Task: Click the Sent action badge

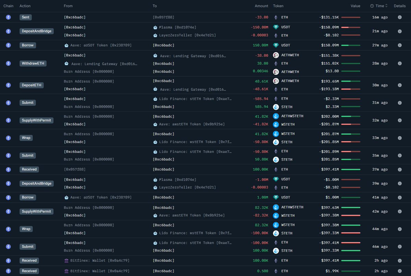Action: (26, 17)
